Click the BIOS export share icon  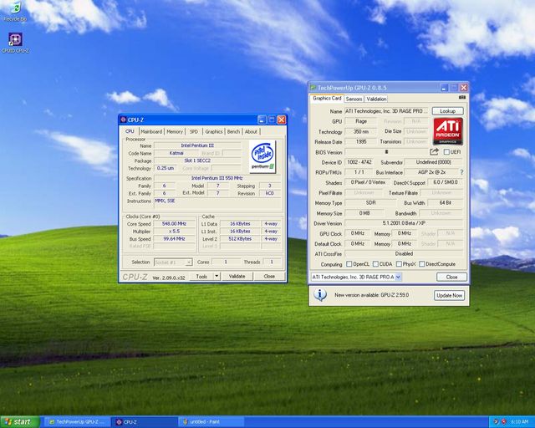click(434, 151)
